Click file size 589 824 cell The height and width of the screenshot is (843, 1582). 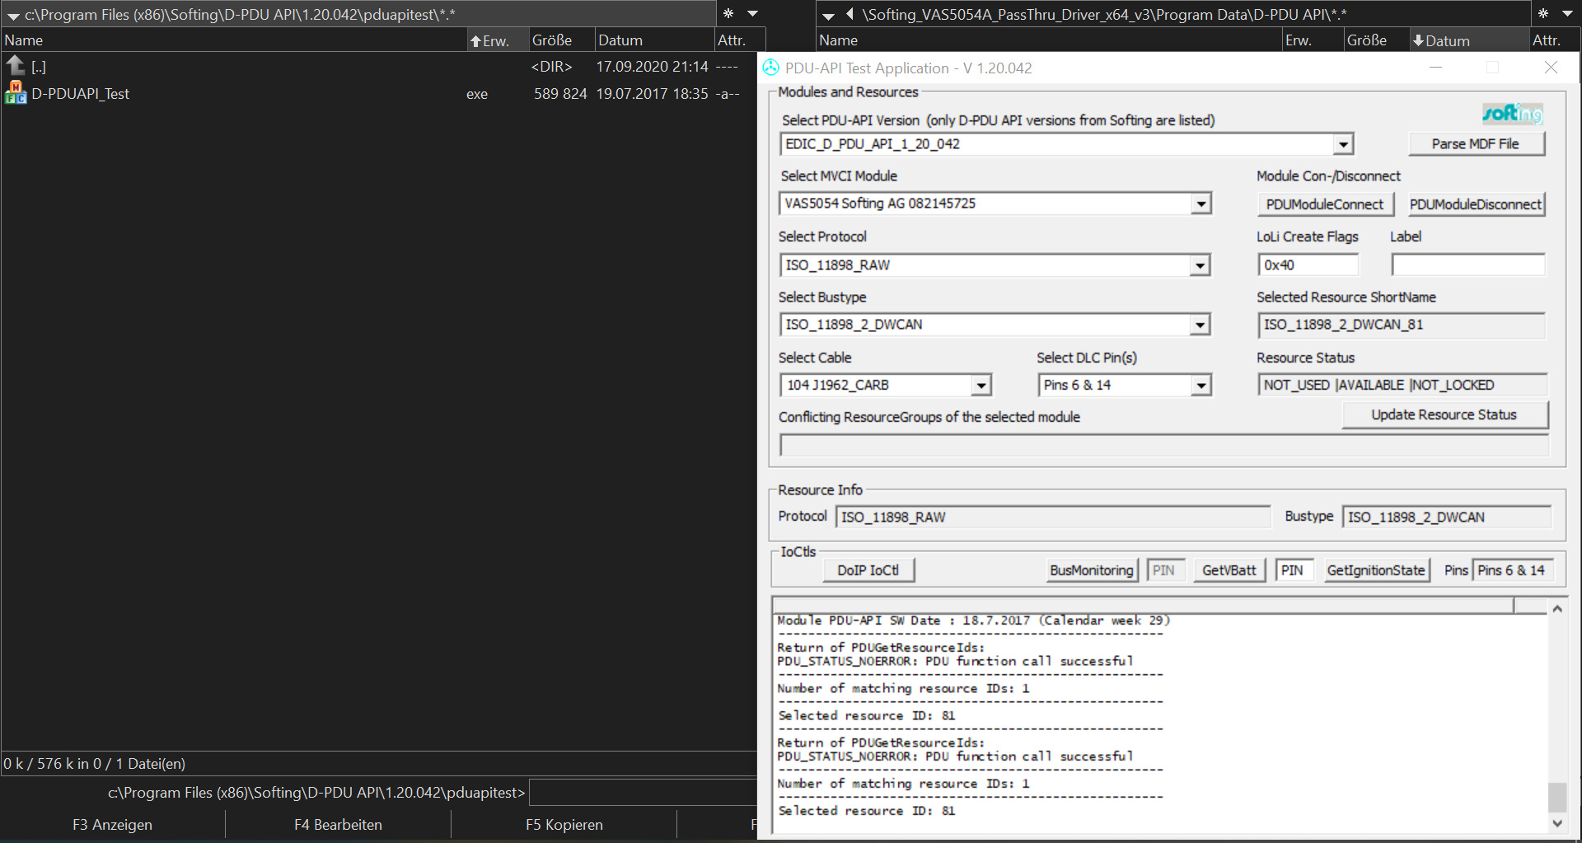(x=560, y=94)
